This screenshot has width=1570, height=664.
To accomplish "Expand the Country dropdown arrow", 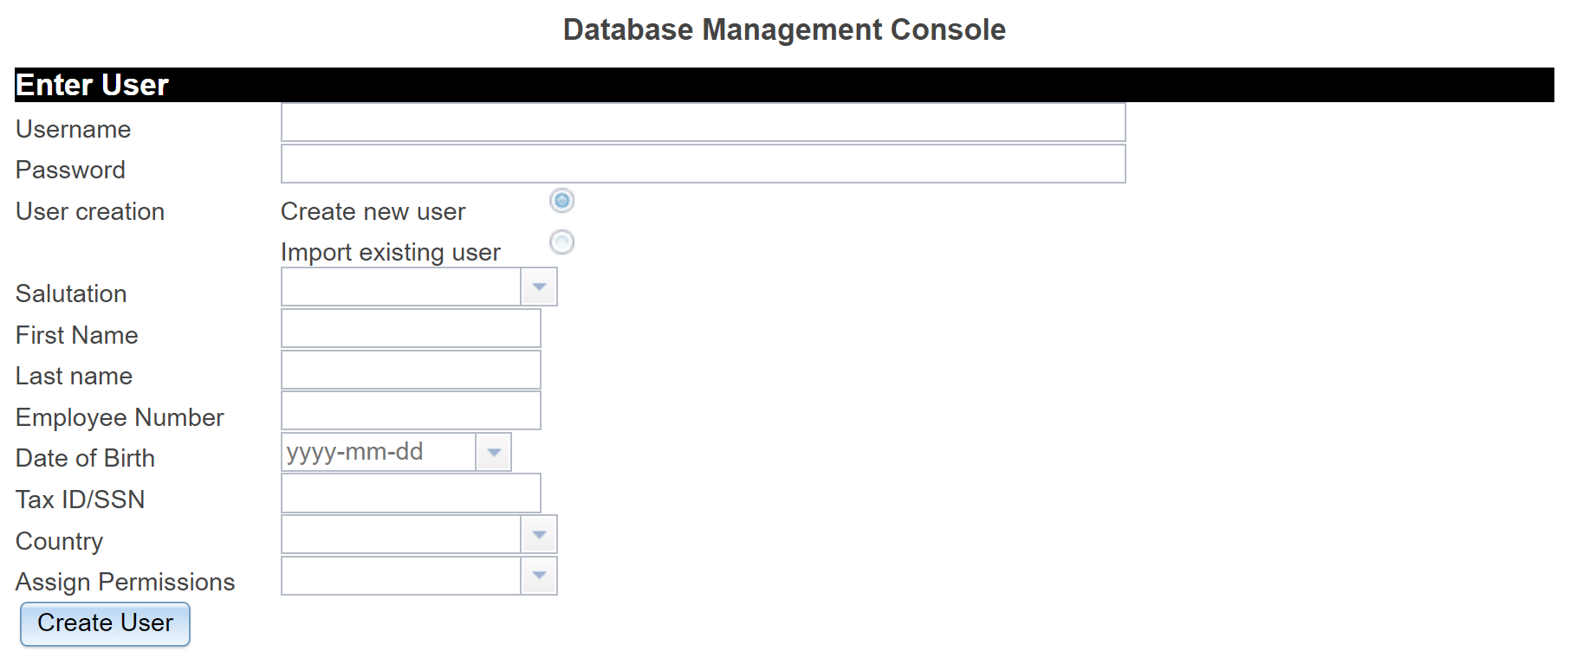I will pos(539,535).
